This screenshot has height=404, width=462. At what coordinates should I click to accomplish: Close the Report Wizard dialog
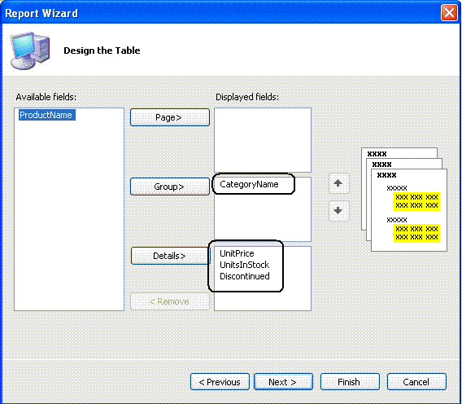click(449, 13)
